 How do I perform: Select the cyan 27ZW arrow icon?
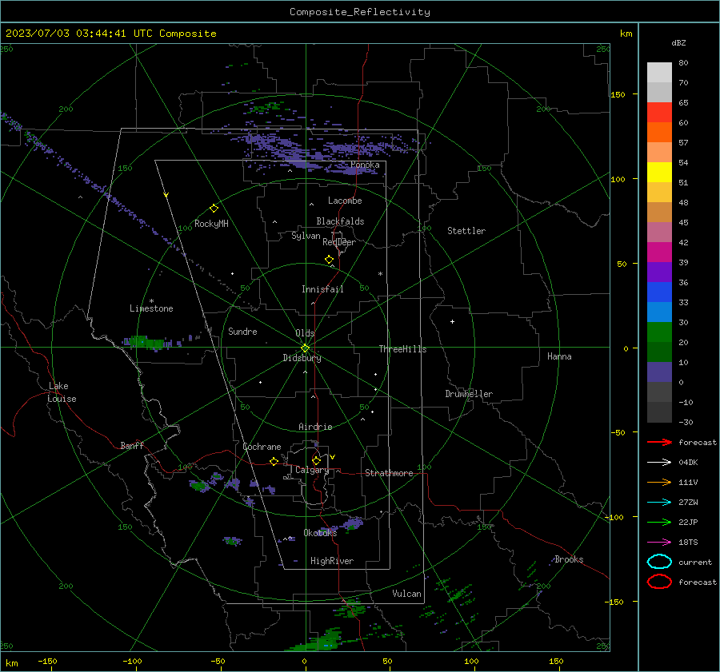coord(659,503)
